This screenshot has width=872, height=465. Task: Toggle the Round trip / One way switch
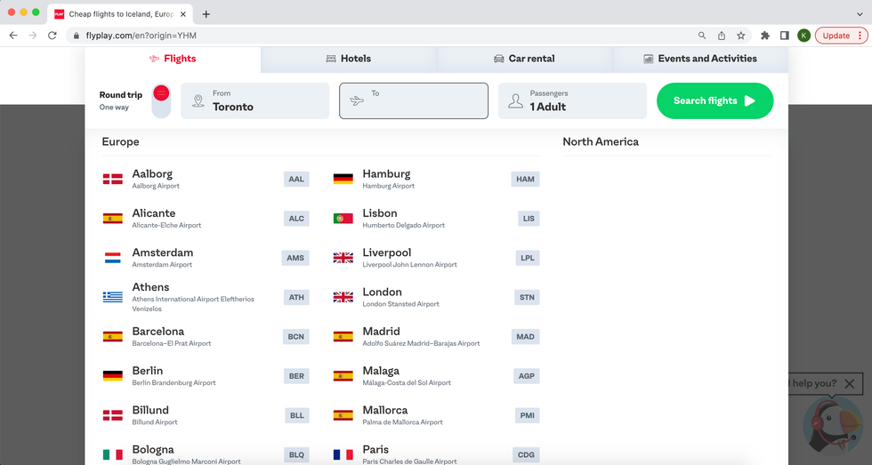(161, 100)
